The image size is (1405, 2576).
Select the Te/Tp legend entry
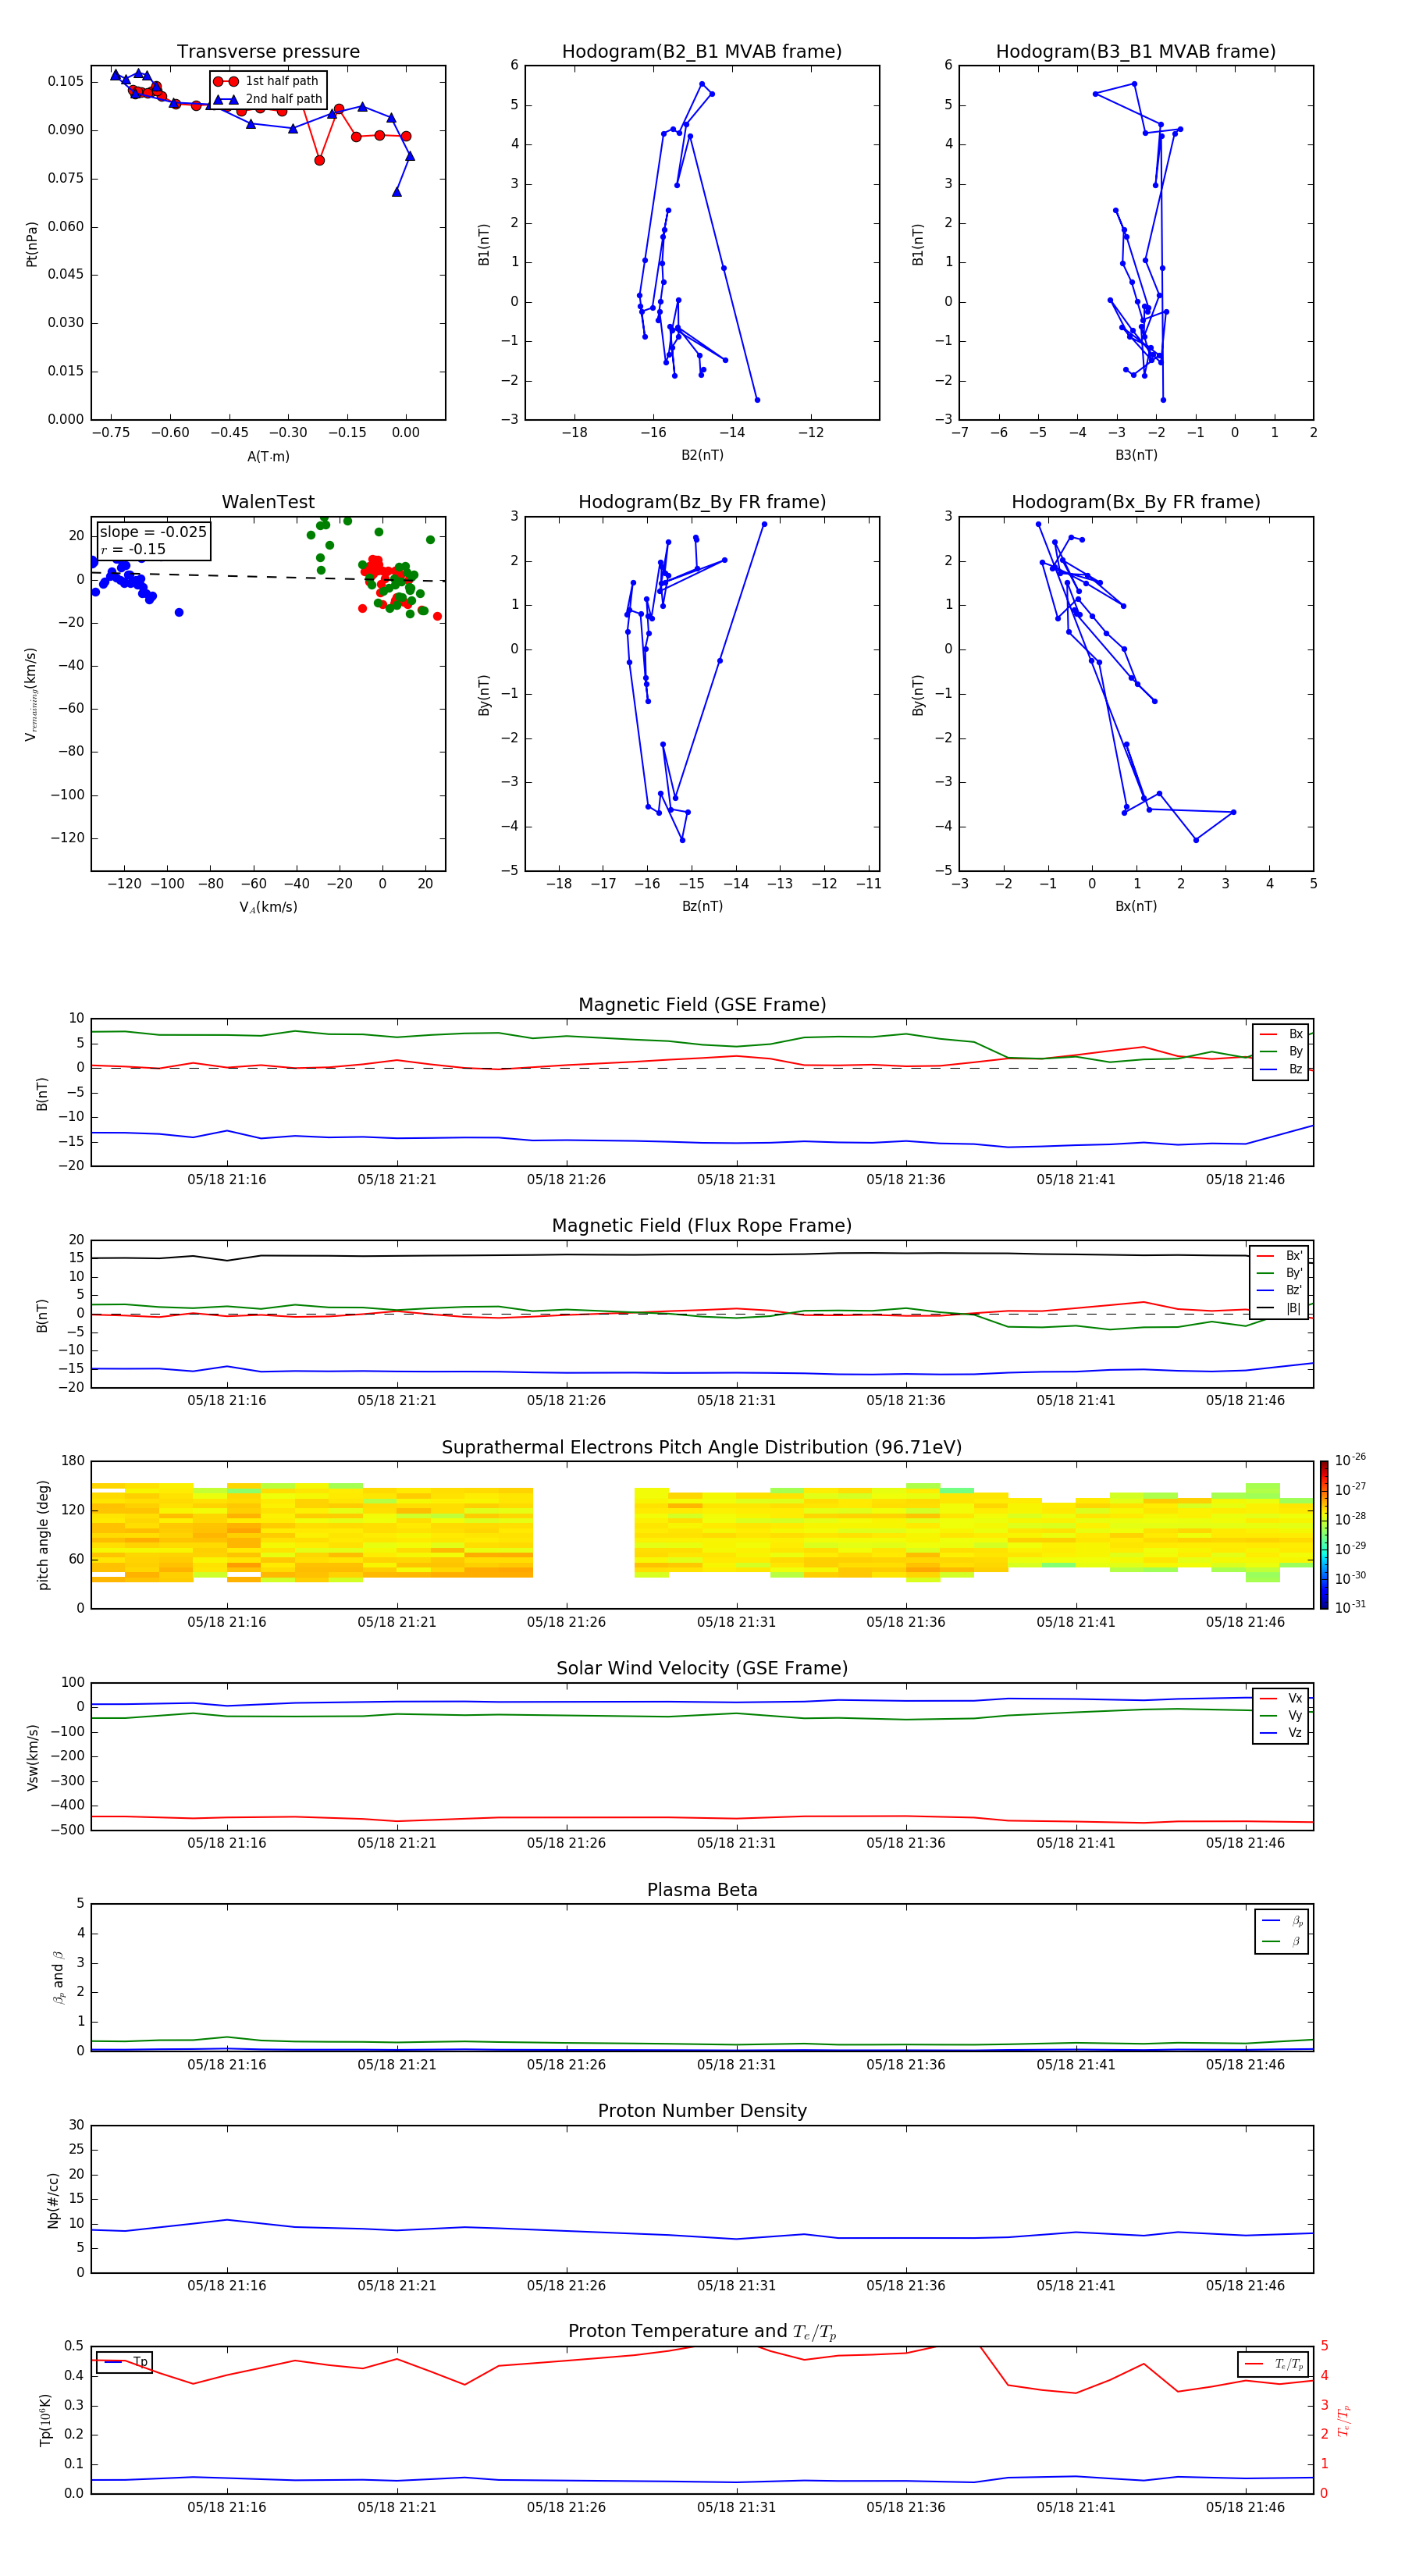click(x=1274, y=2364)
